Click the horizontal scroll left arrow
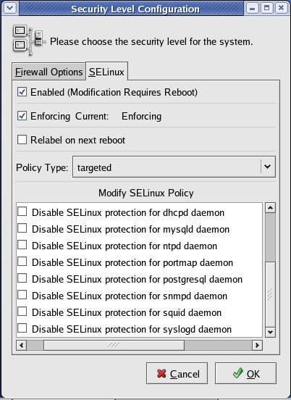Viewport: 291px width, 400px height. coord(22,345)
